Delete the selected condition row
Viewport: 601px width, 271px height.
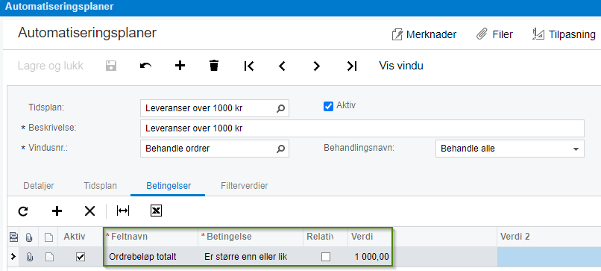click(89, 211)
